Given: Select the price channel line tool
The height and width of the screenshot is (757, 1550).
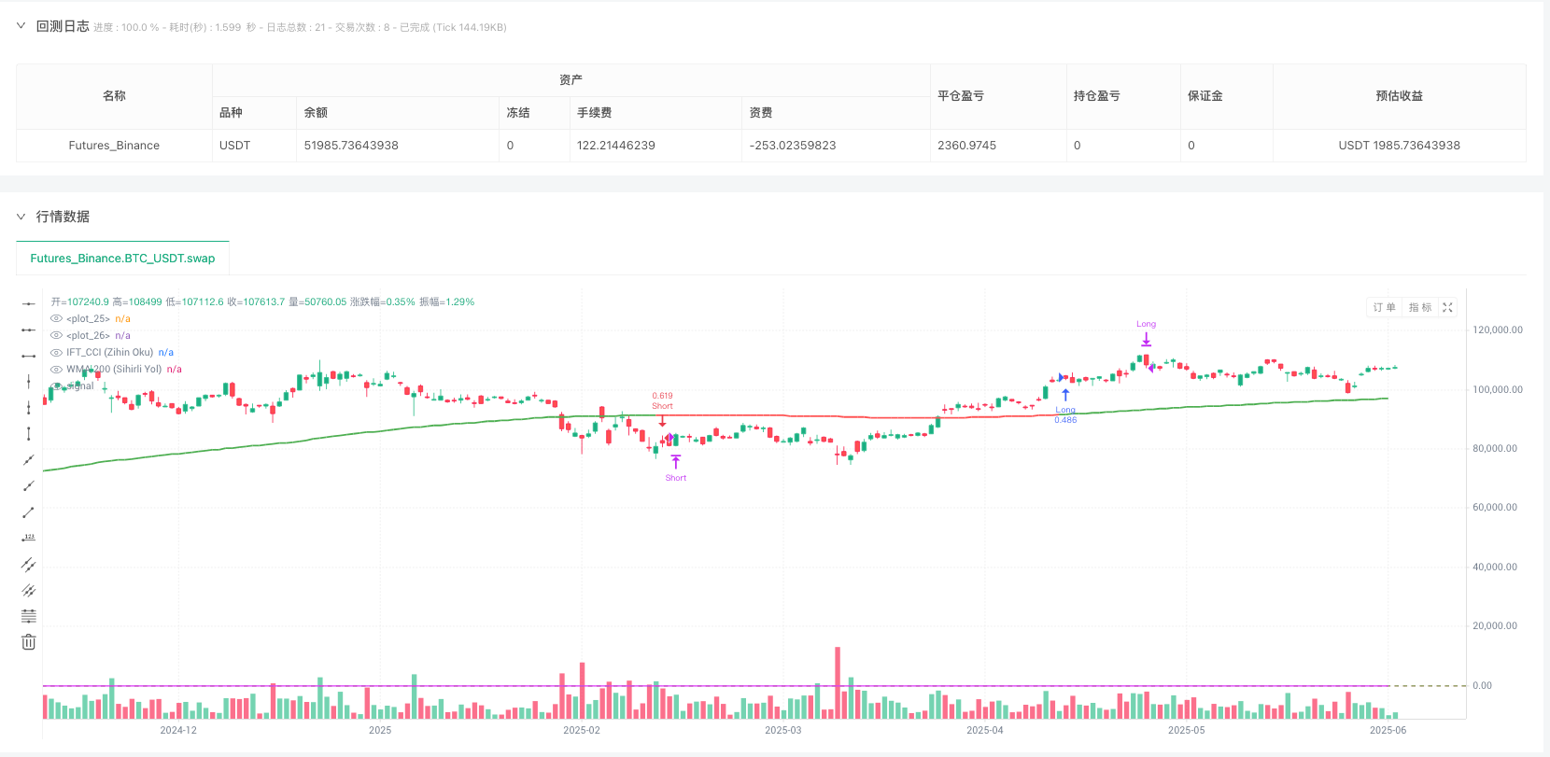Looking at the screenshot, I should point(29,564).
